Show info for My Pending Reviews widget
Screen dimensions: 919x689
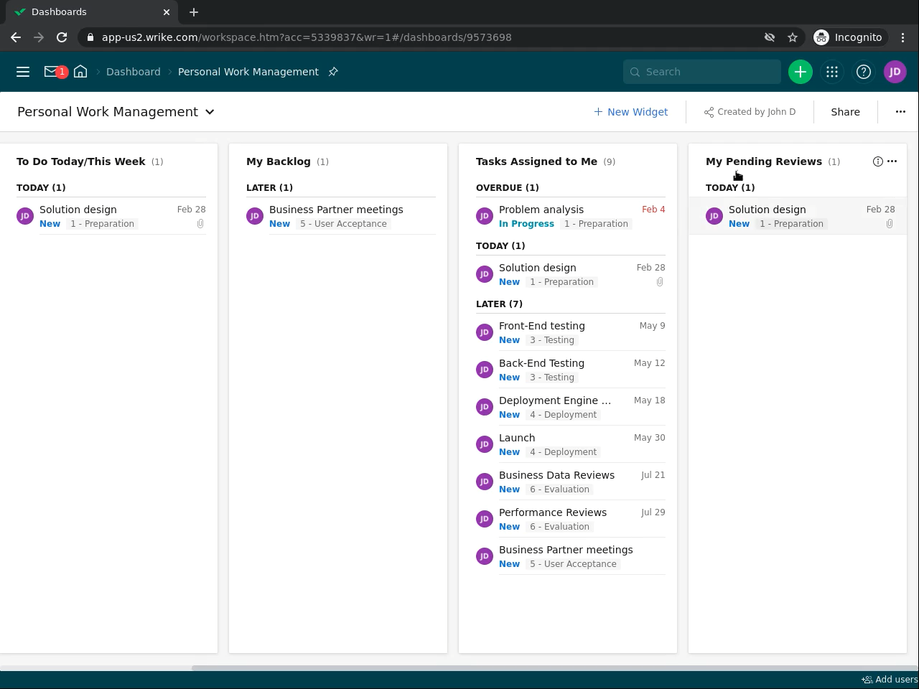click(877, 161)
